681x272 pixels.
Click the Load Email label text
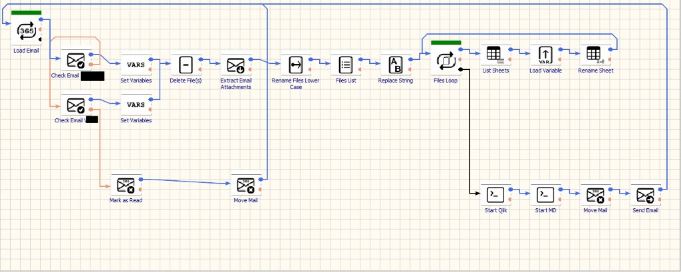pyautogui.click(x=26, y=51)
